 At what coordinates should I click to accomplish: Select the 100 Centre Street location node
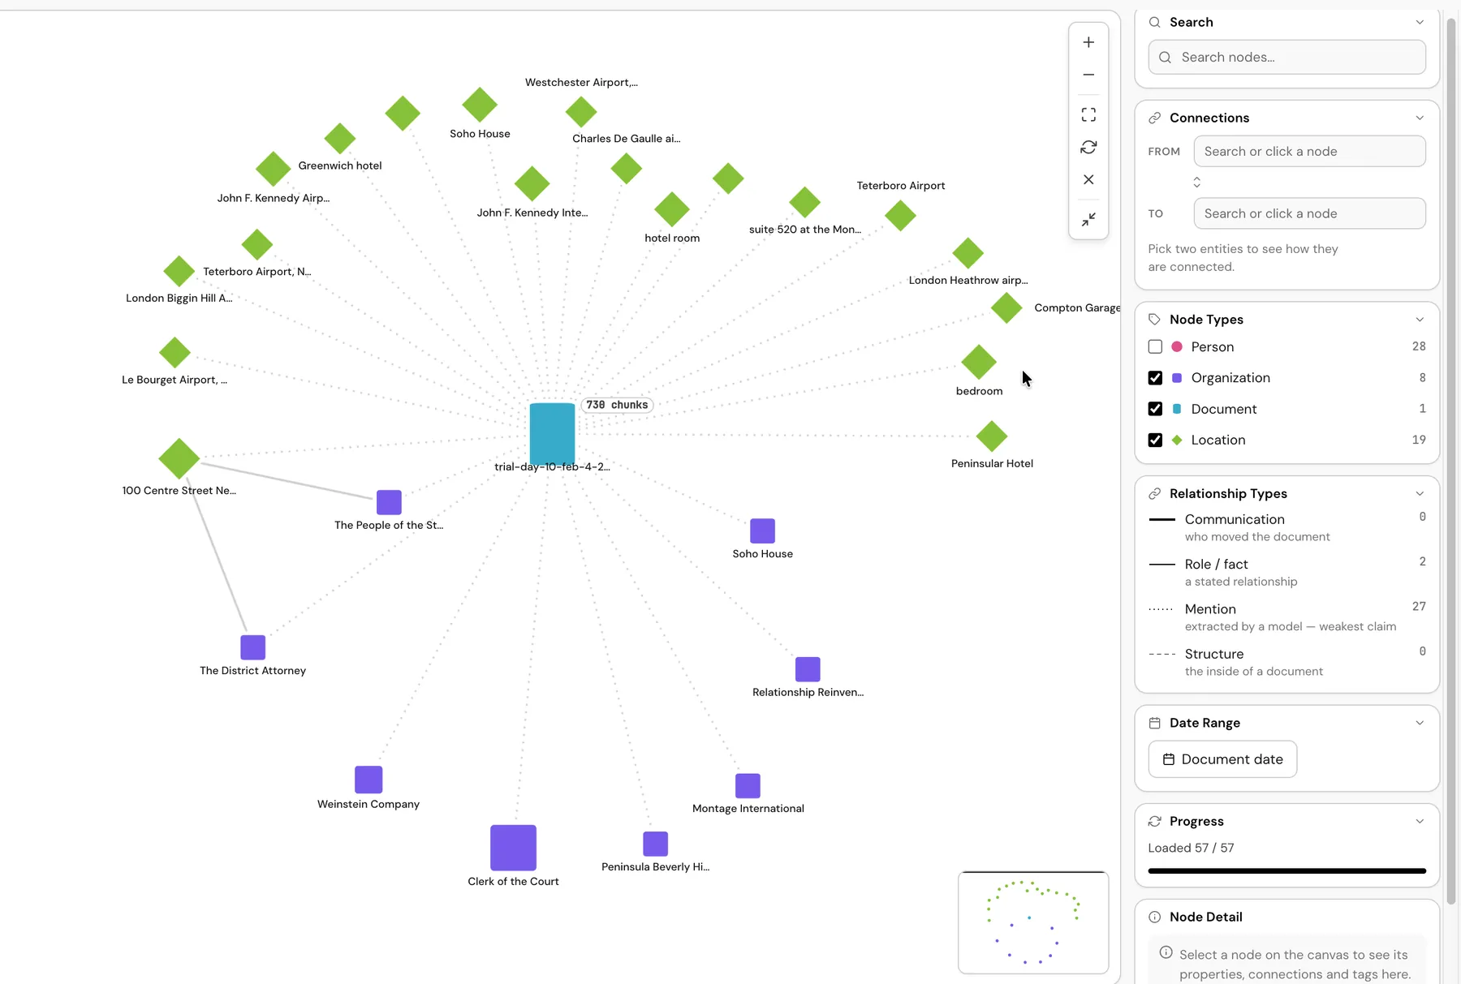tap(179, 458)
